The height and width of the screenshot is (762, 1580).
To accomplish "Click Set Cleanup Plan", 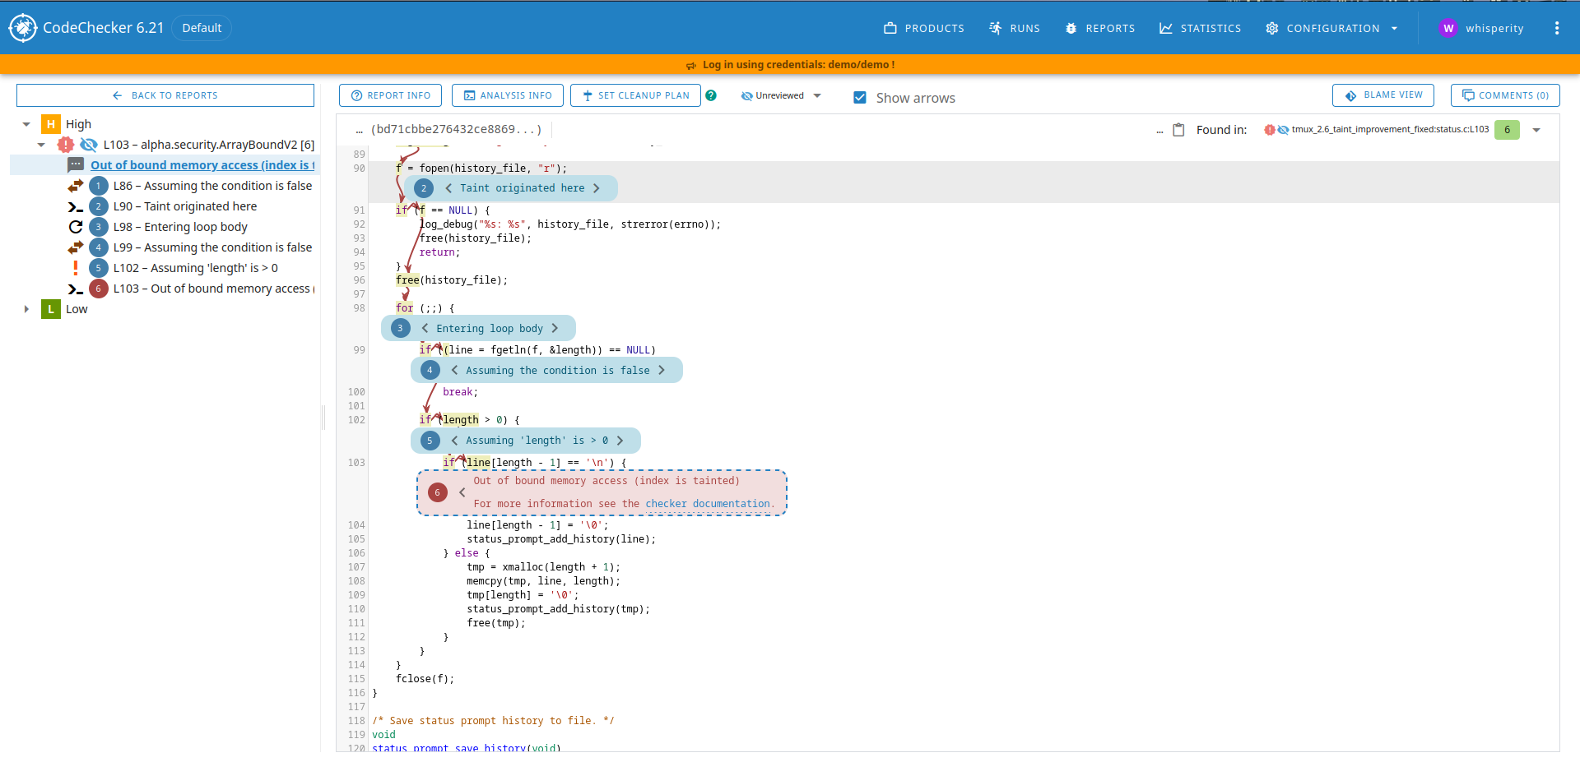I will tap(634, 95).
